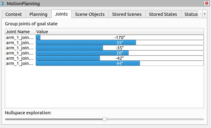Open the Stored States tab
Screen dimensions: 211x128
click(163, 14)
